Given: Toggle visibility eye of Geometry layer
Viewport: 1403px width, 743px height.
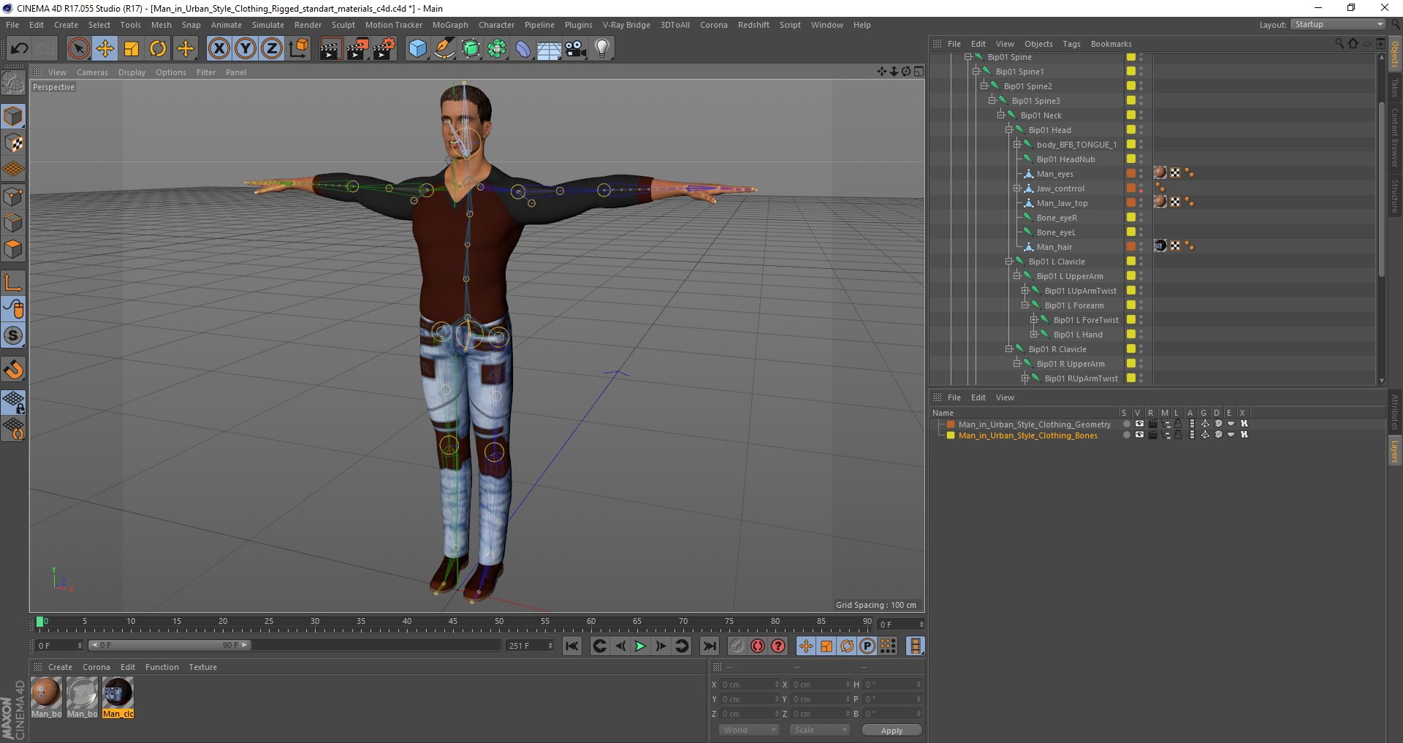Looking at the screenshot, I should coord(1138,424).
